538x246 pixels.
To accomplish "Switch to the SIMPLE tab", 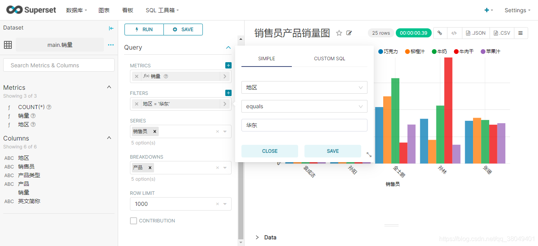I will click(x=267, y=59).
